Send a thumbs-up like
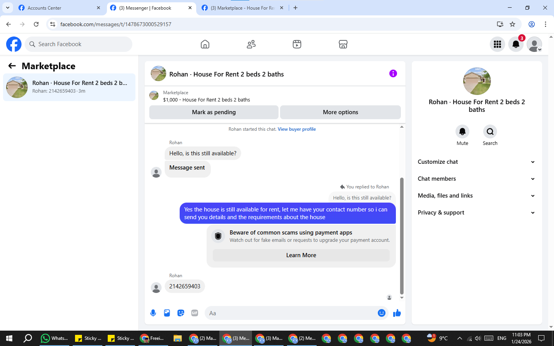Screen dimensions: 554x346 (x=397, y=313)
